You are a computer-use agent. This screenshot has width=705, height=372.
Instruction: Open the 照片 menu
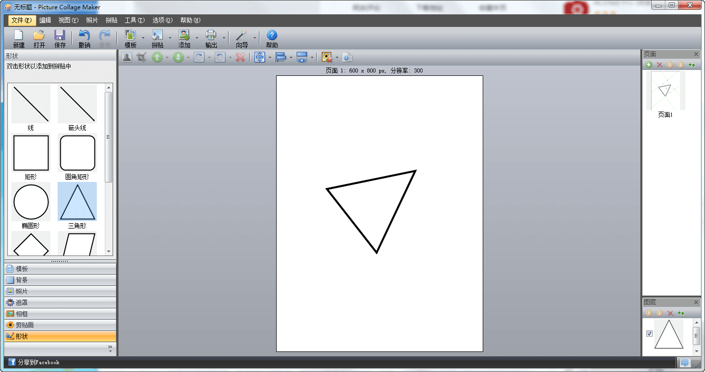click(92, 20)
